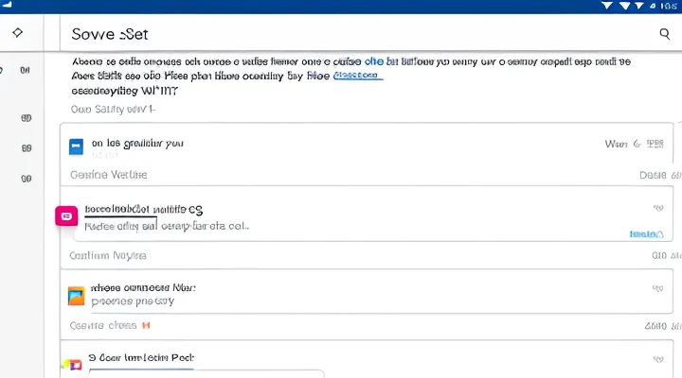Select the '9 dear lorrı leciıe Pocl:' heading

point(141,357)
